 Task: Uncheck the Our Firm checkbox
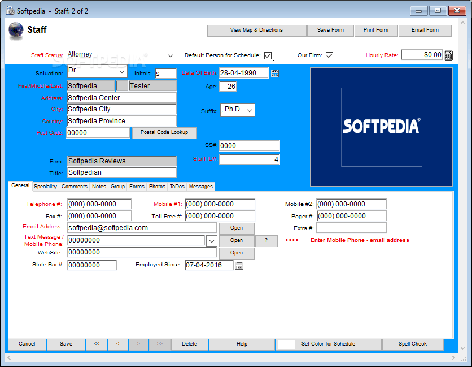[330, 55]
